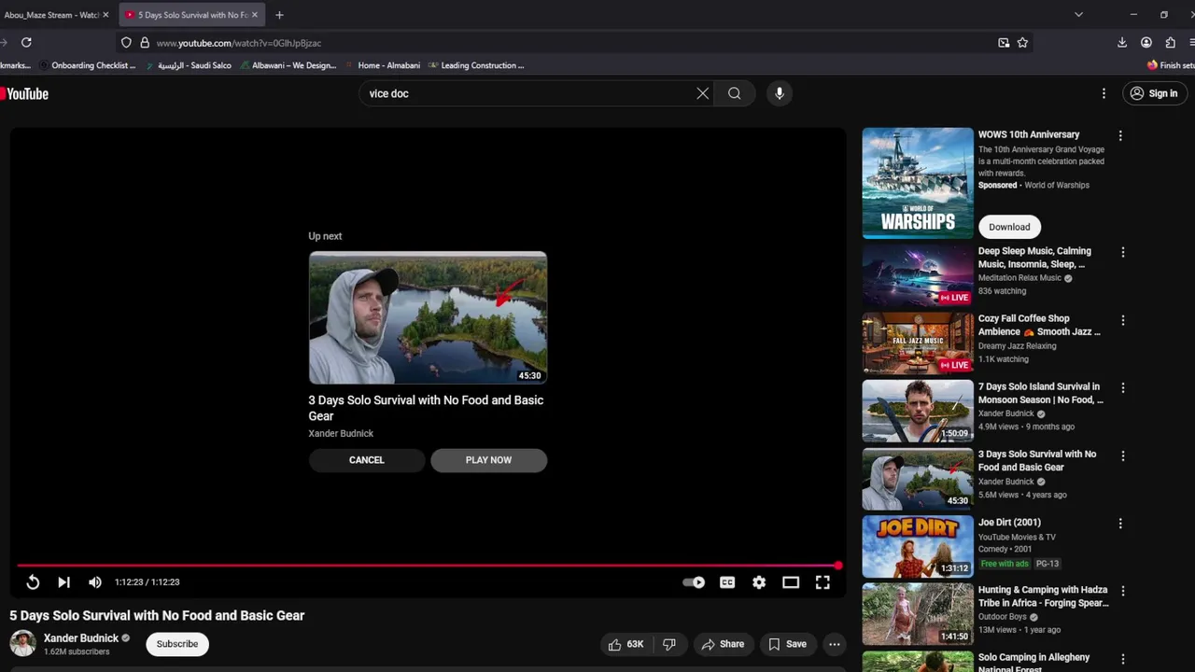The width and height of the screenshot is (1195, 672).
Task: Skip to next video in player
Action: pyautogui.click(x=63, y=582)
